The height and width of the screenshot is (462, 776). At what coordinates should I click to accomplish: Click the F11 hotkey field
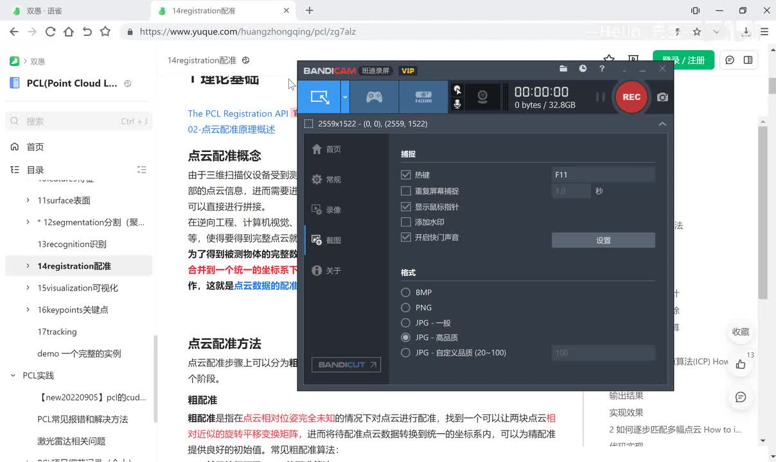pyautogui.click(x=603, y=175)
